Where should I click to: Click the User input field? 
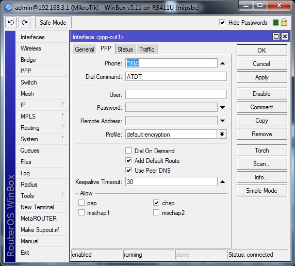[176, 94]
